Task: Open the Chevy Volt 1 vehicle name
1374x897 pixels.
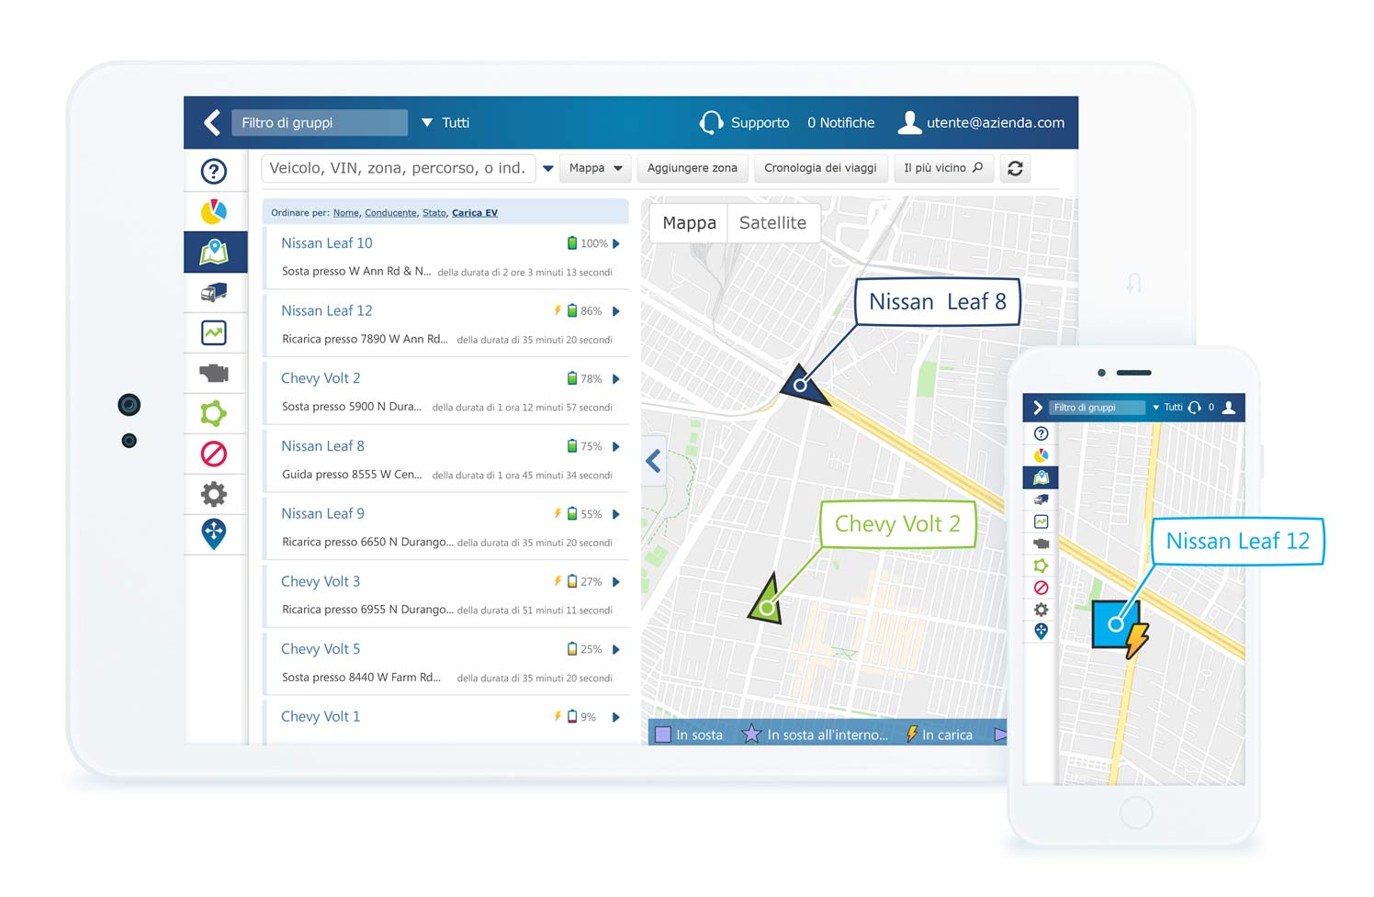Action: [321, 717]
